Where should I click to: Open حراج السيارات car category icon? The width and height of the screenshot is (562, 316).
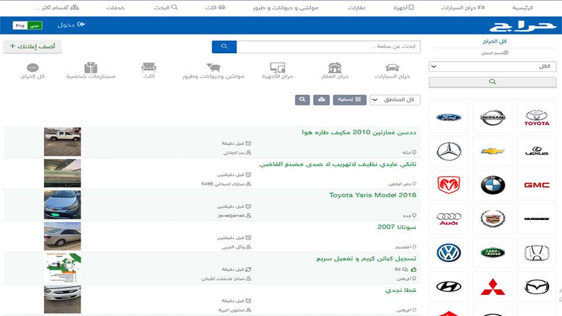click(x=392, y=71)
